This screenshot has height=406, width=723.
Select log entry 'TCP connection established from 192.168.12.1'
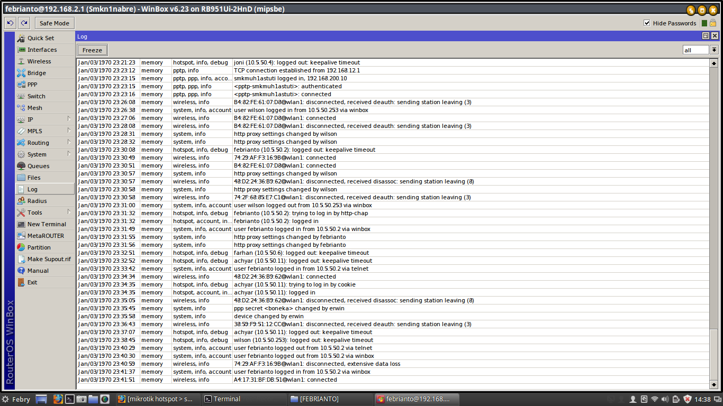pyautogui.click(x=392, y=70)
